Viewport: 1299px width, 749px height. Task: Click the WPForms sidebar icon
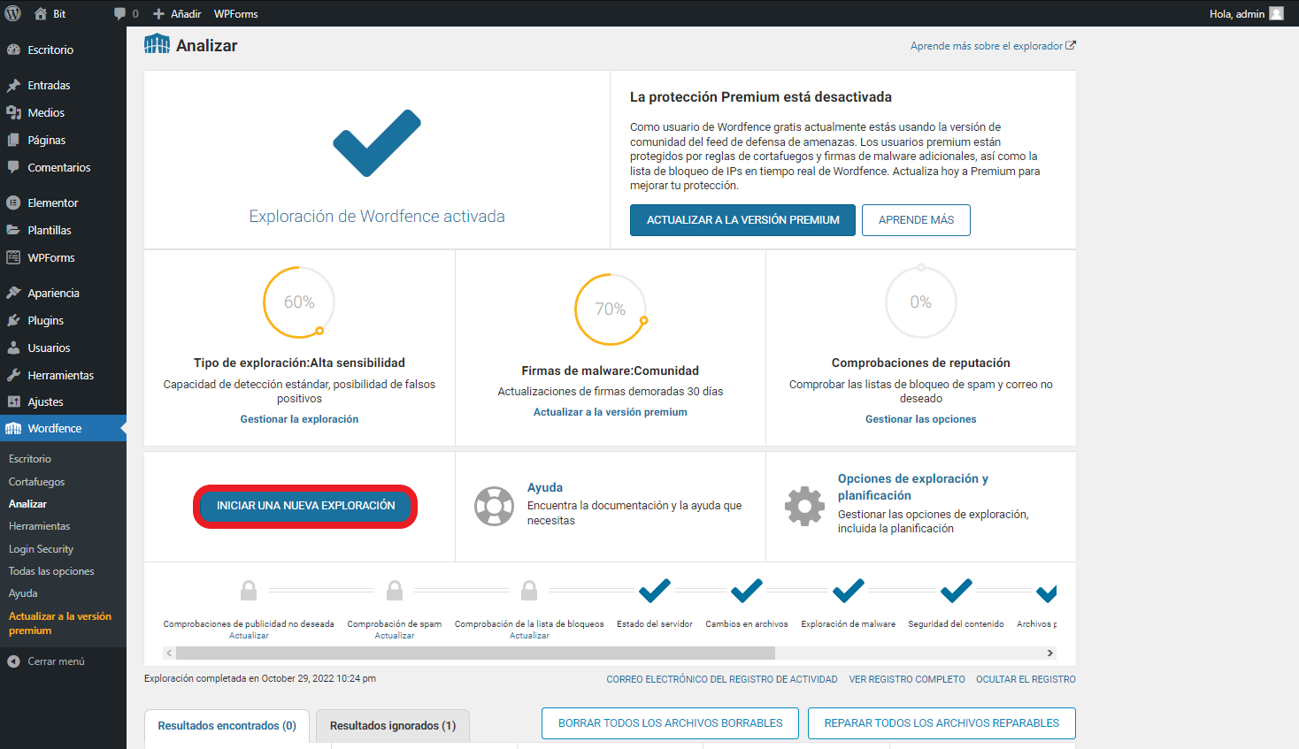tap(13, 257)
